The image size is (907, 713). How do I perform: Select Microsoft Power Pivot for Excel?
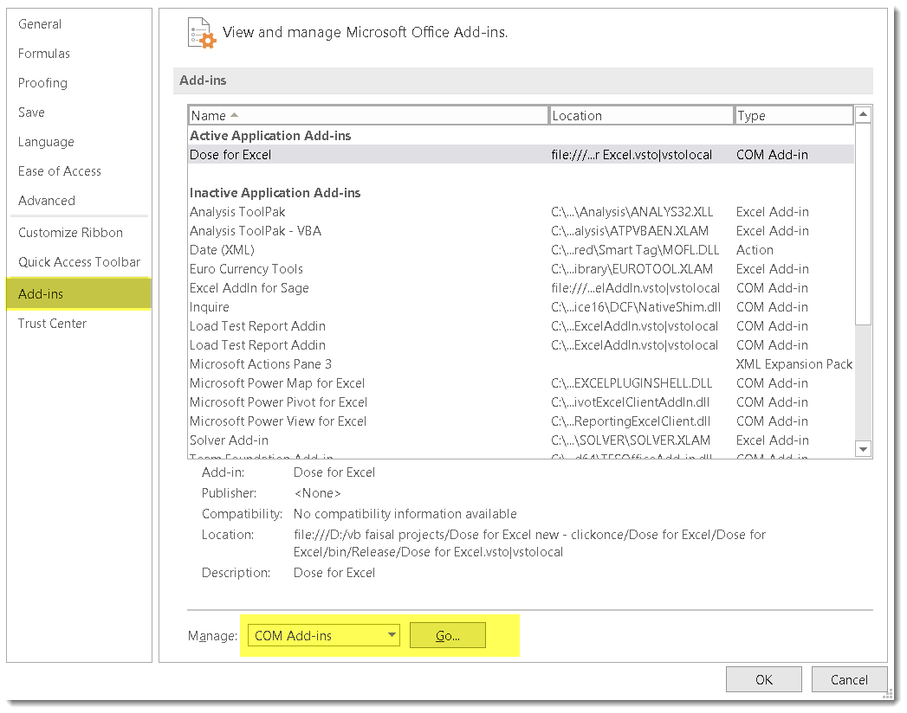tap(522, 402)
